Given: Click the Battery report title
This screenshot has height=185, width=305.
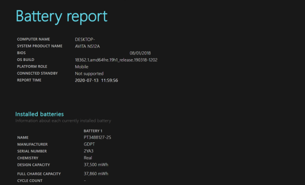Looking at the screenshot, I should click(x=61, y=16).
